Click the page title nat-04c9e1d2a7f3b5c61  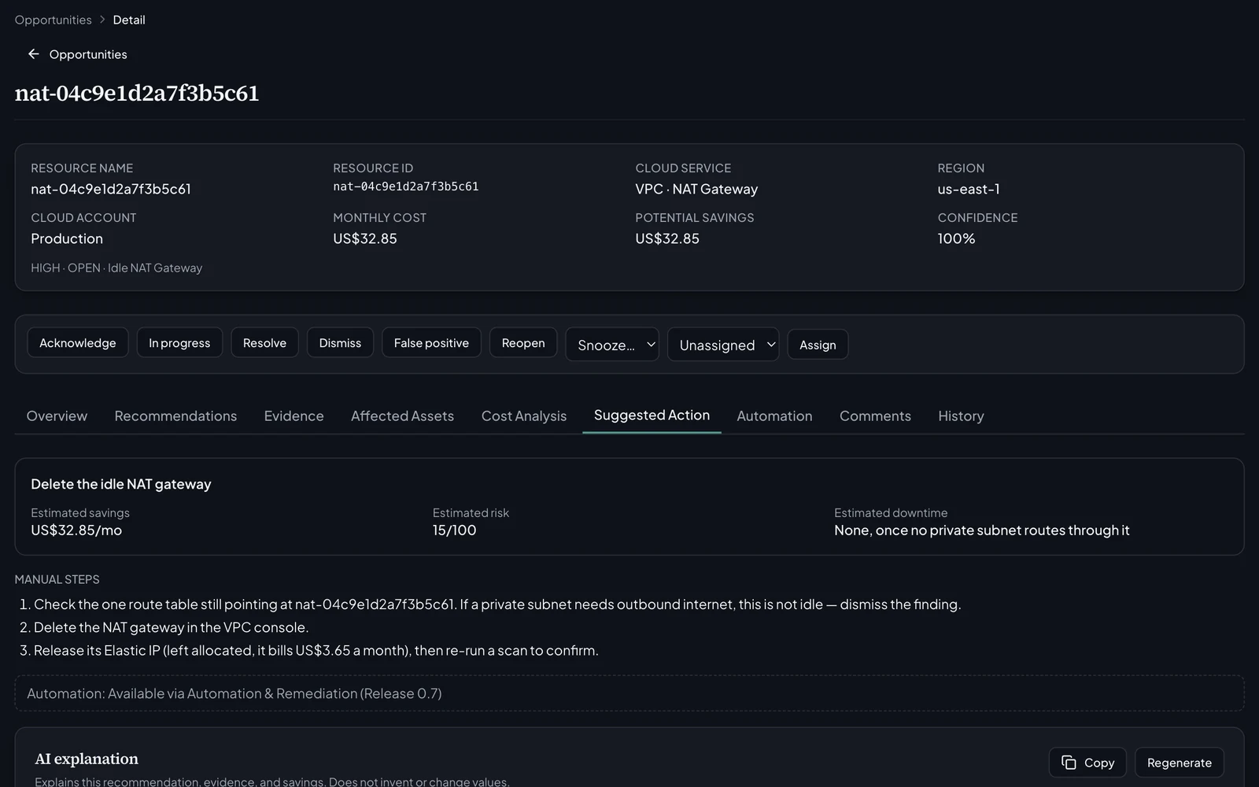pos(137,93)
